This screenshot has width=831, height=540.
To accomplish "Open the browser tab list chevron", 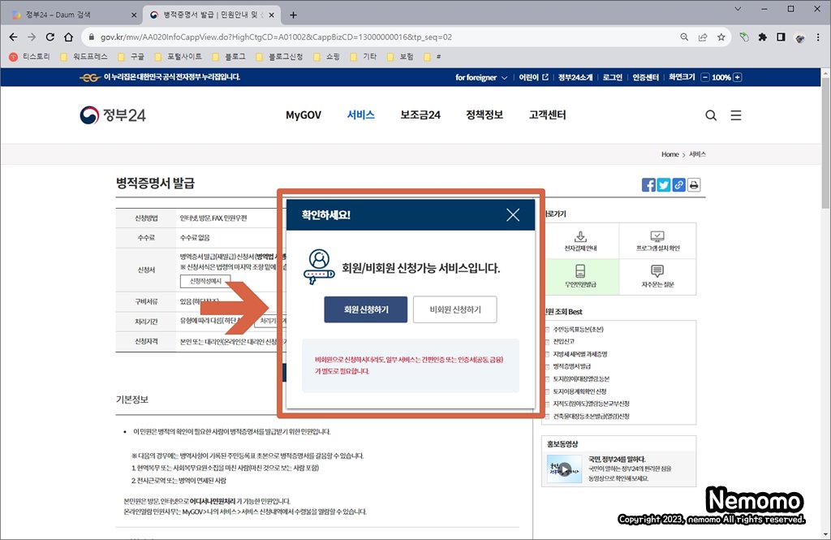I will click(738, 9).
